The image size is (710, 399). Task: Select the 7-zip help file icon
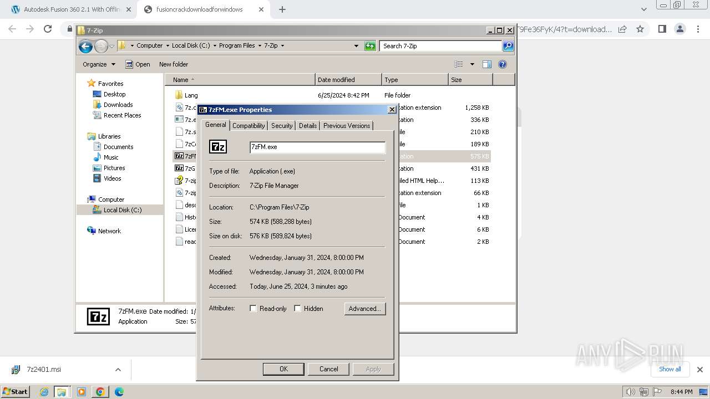point(179,181)
